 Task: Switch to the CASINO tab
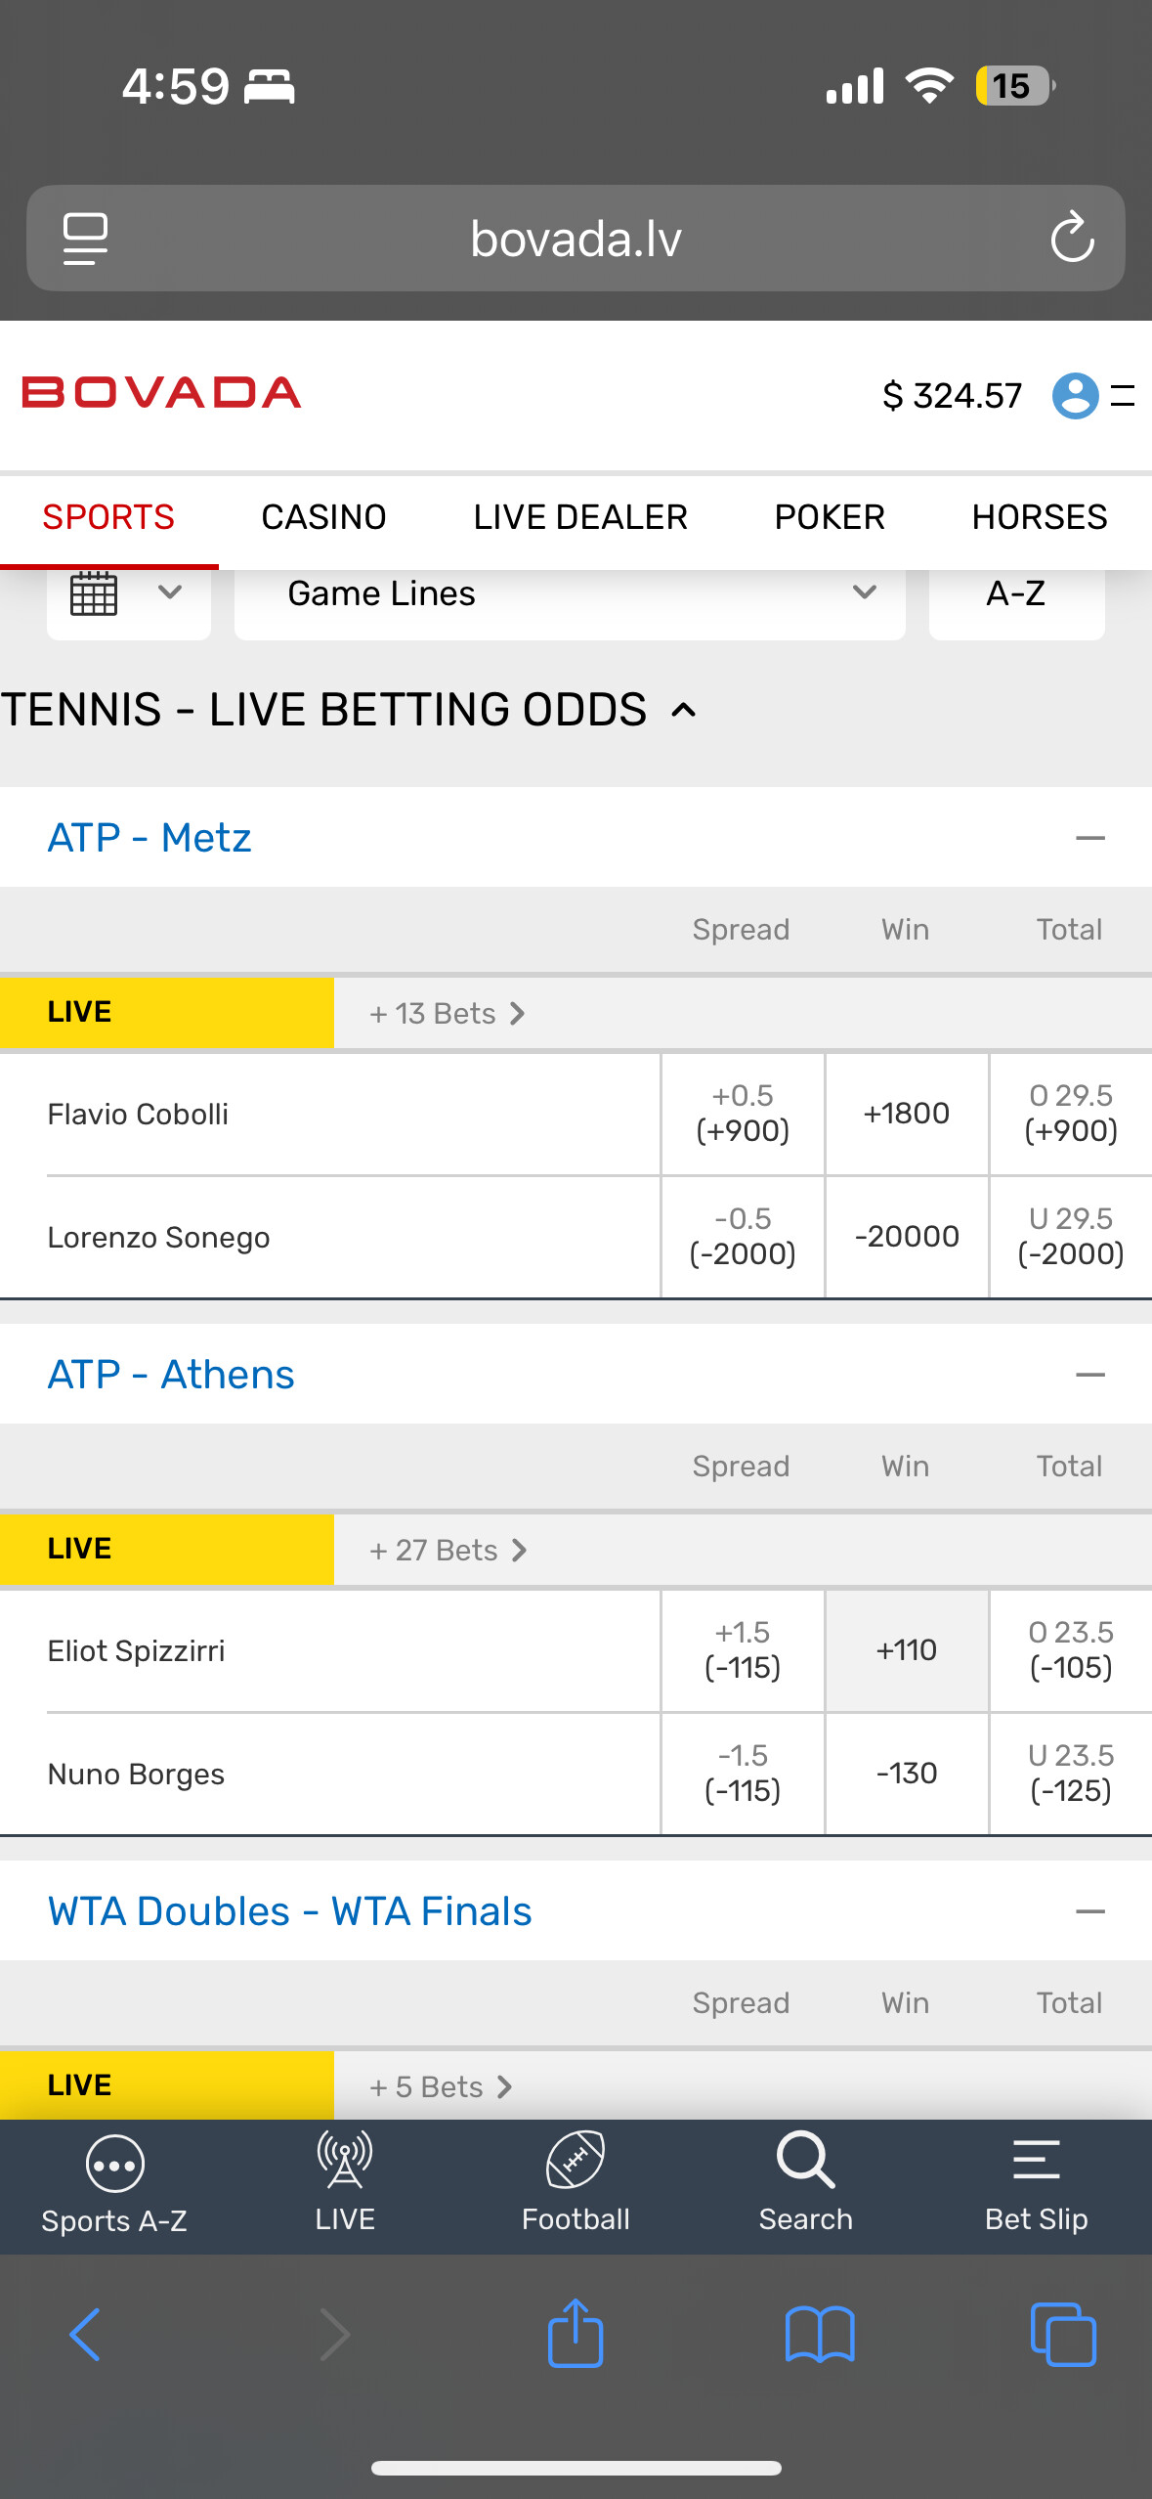tap(323, 517)
